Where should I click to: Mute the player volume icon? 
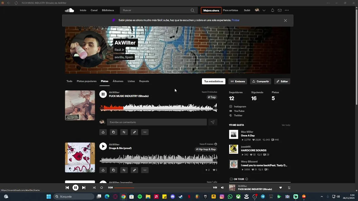[222, 188]
